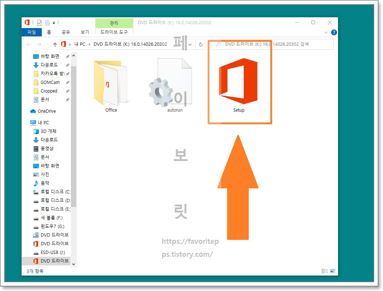Click the Office logo in title bar
The width and height of the screenshot is (383, 291).
coord(27,22)
